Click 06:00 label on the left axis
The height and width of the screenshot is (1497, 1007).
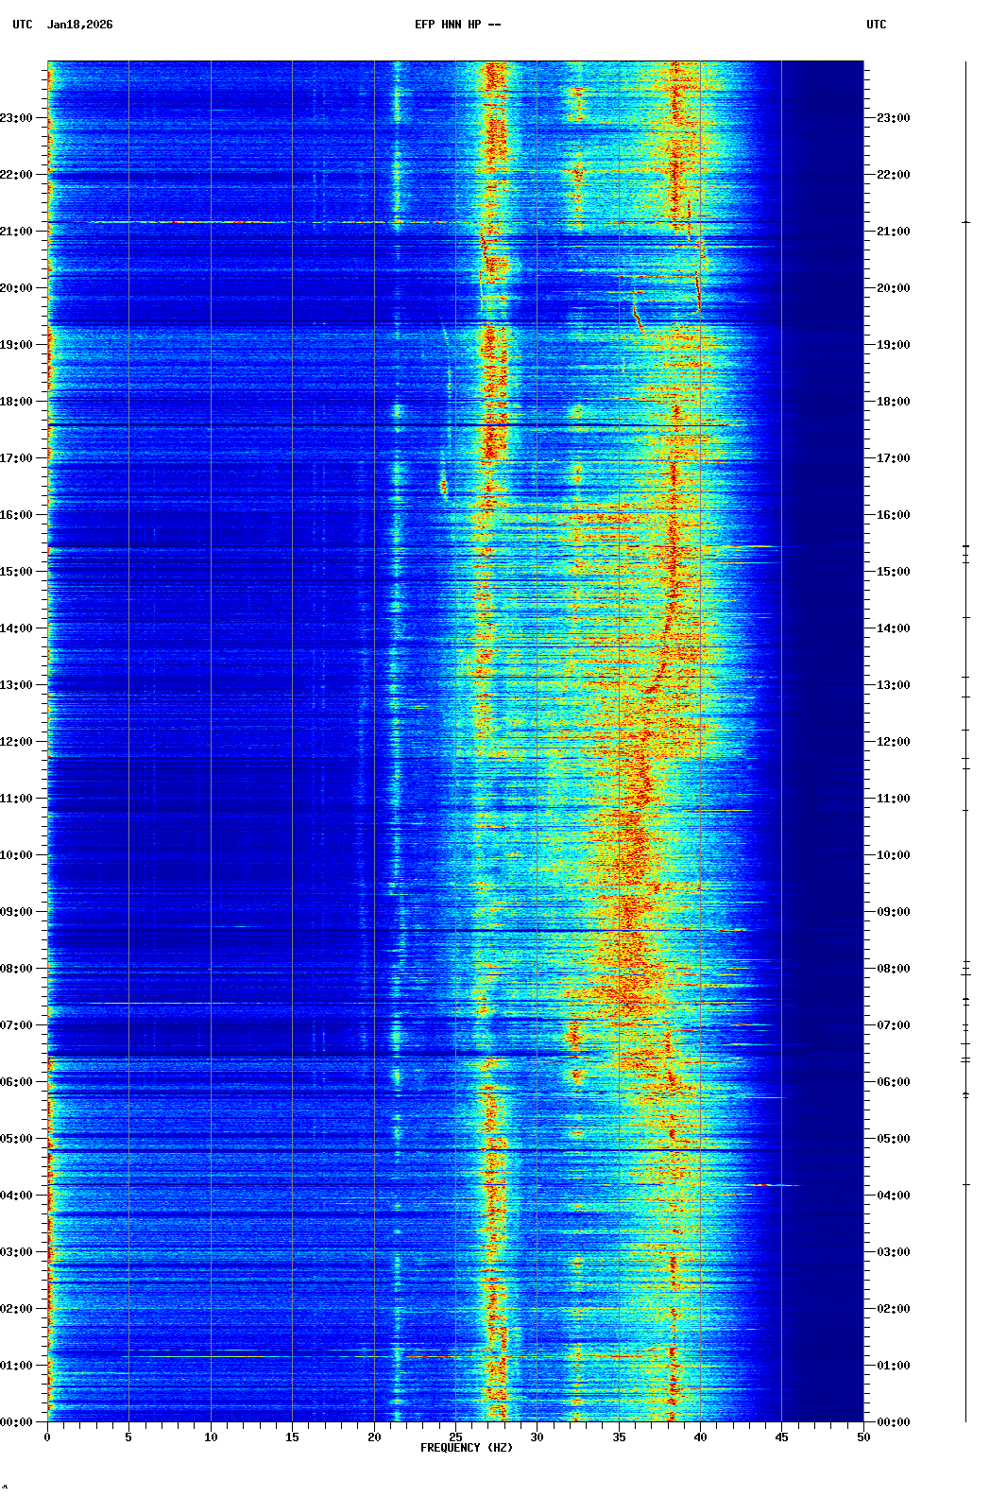click(x=17, y=1082)
